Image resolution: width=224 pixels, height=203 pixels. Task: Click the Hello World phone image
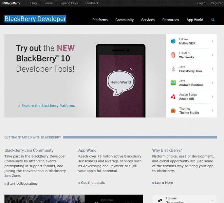click(121, 81)
